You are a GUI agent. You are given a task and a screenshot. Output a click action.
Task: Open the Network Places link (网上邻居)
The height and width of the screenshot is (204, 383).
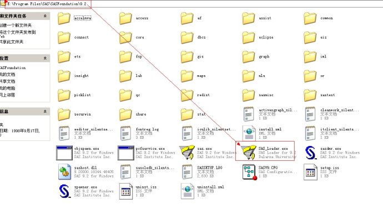[x=7, y=95]
